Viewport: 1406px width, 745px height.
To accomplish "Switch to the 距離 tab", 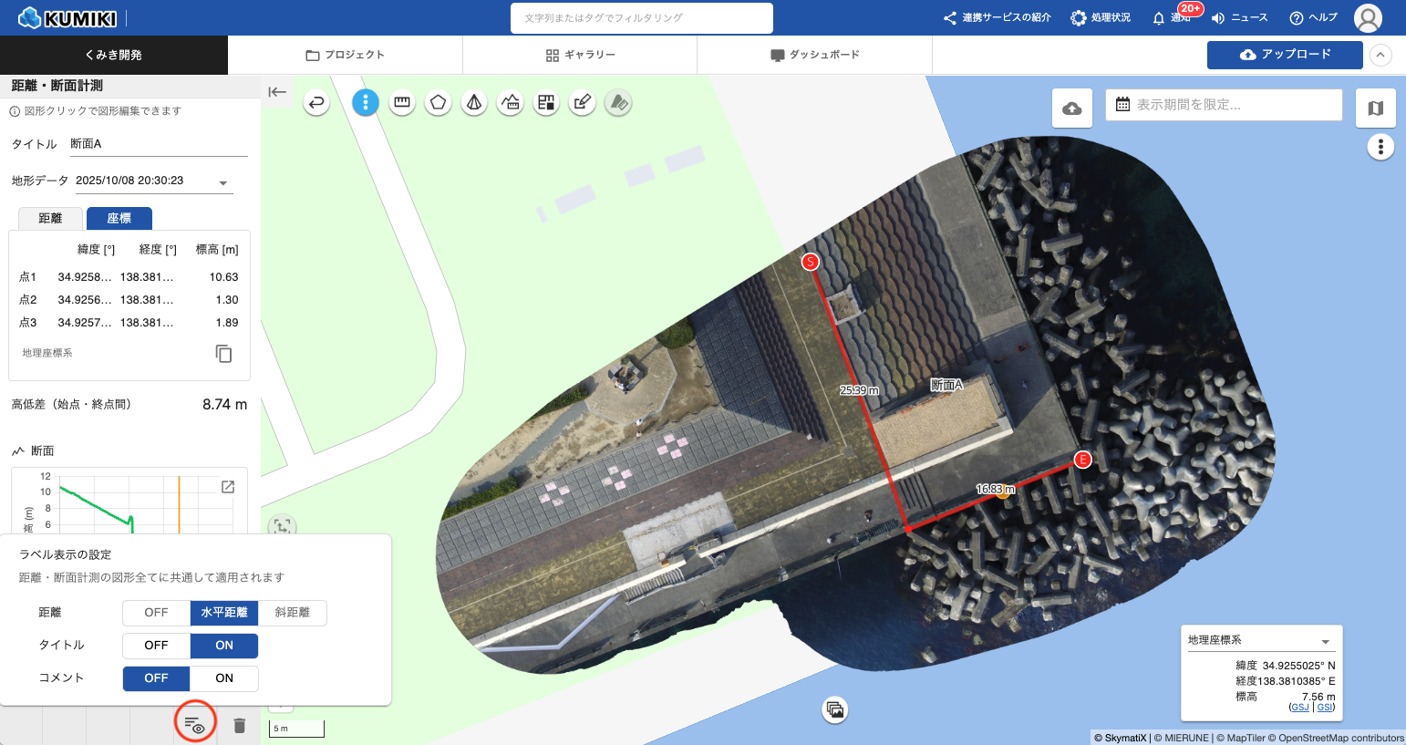I will [50, 219].
